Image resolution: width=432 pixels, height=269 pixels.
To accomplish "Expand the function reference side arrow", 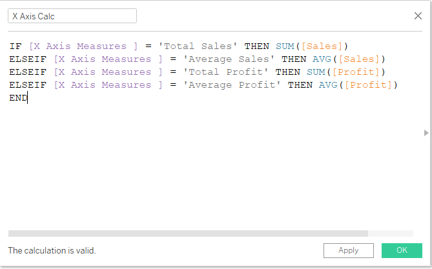I will click(x=426, y=133).
